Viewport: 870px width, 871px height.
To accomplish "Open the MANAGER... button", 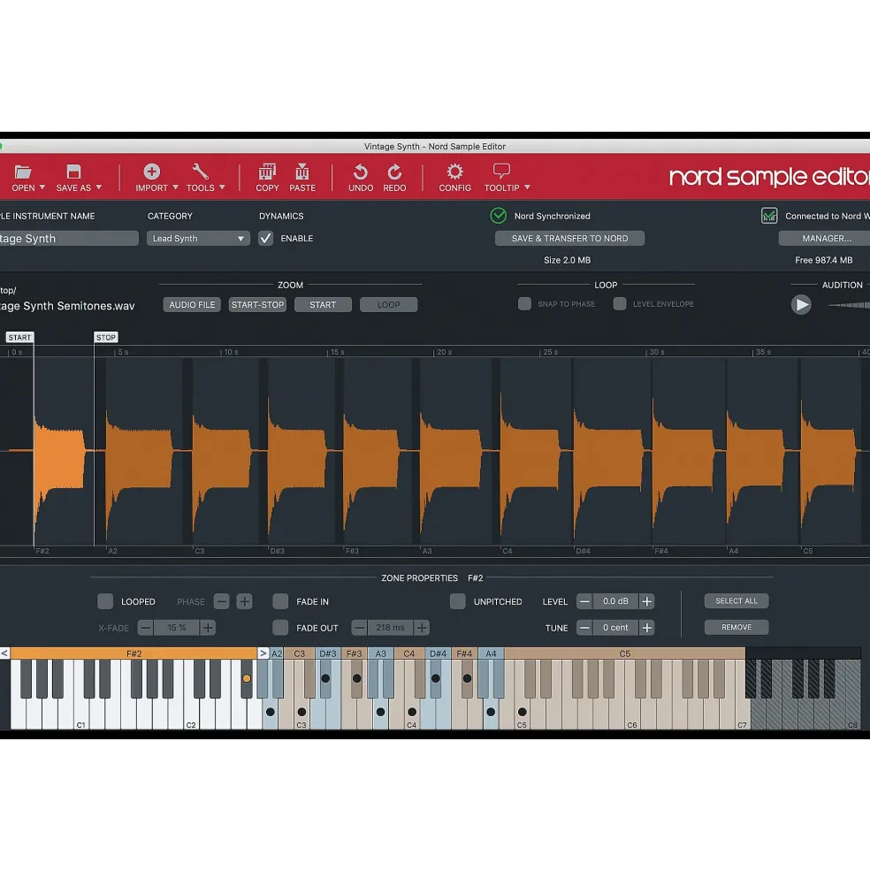I will [826, 238].
